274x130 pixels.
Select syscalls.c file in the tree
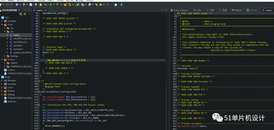pos(18,45)
